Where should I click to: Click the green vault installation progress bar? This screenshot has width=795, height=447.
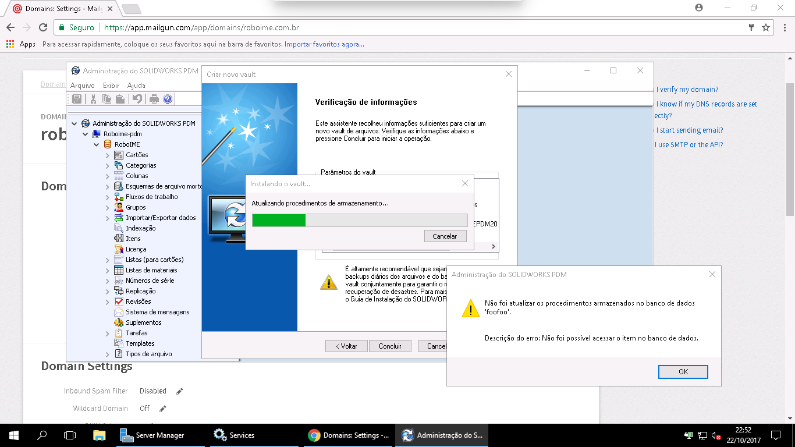pyautogui.click(x=279, y=220)
